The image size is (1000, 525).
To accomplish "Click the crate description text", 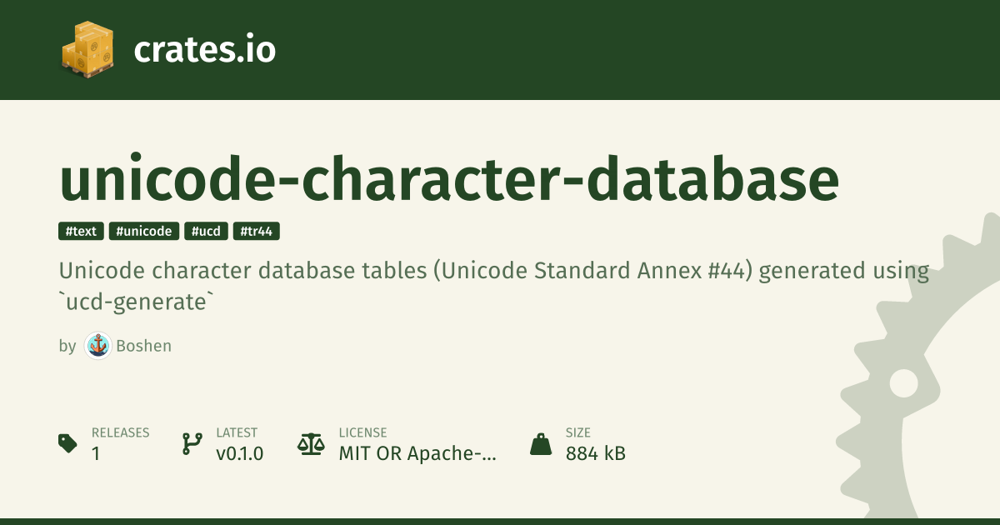I will pyautogui.click(x=493, y=286).
